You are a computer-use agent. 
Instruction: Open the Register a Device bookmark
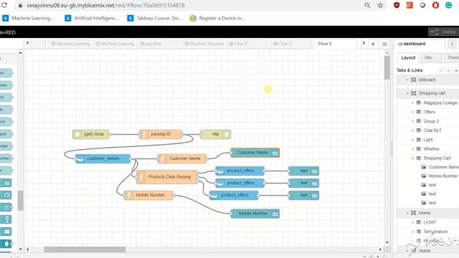(x=217, y=18)
